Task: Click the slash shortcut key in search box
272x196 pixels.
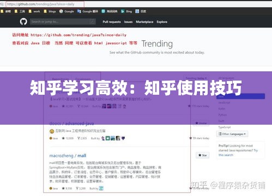Action: tap(92, 22)
